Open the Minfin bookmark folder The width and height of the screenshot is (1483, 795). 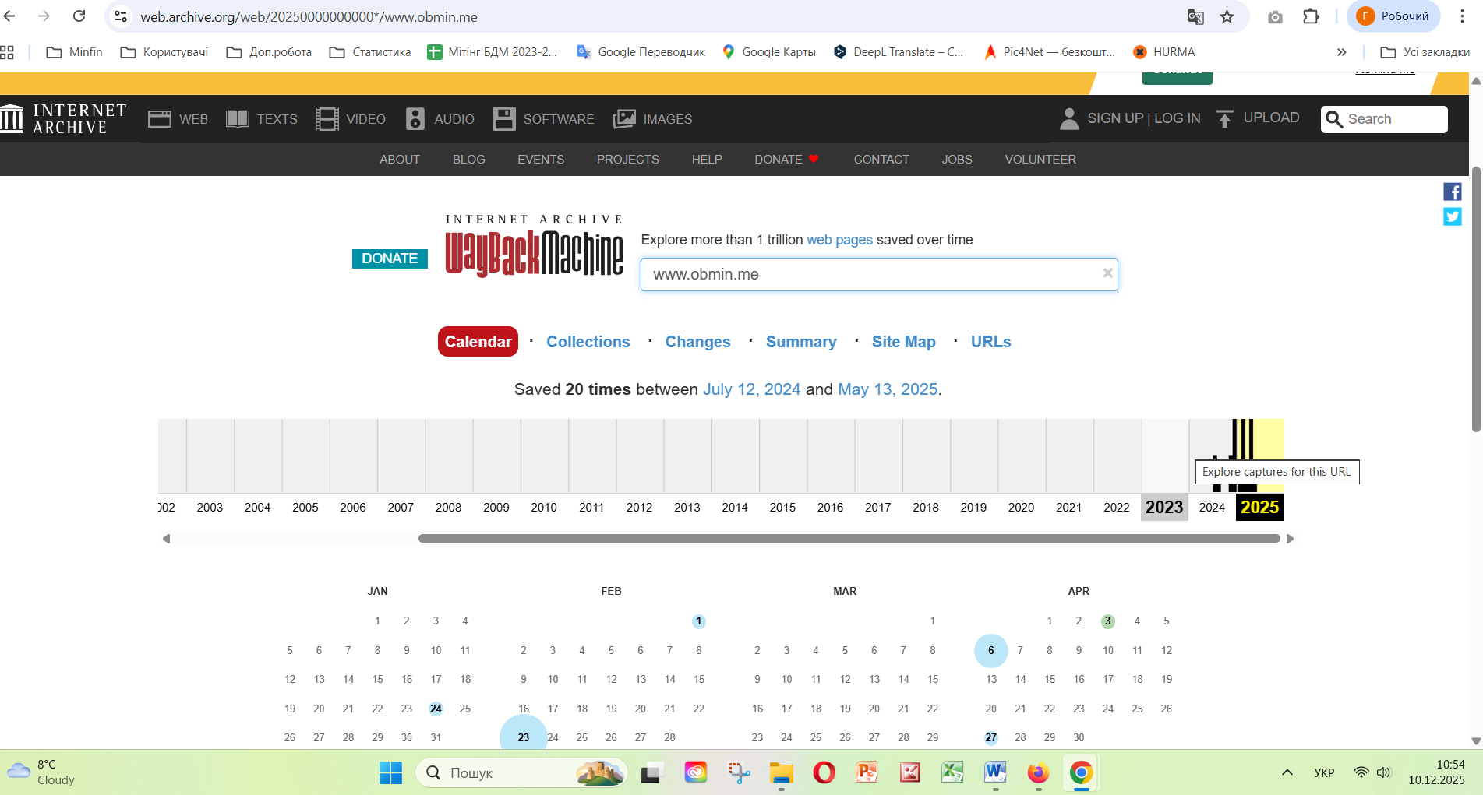pos(75,52)
